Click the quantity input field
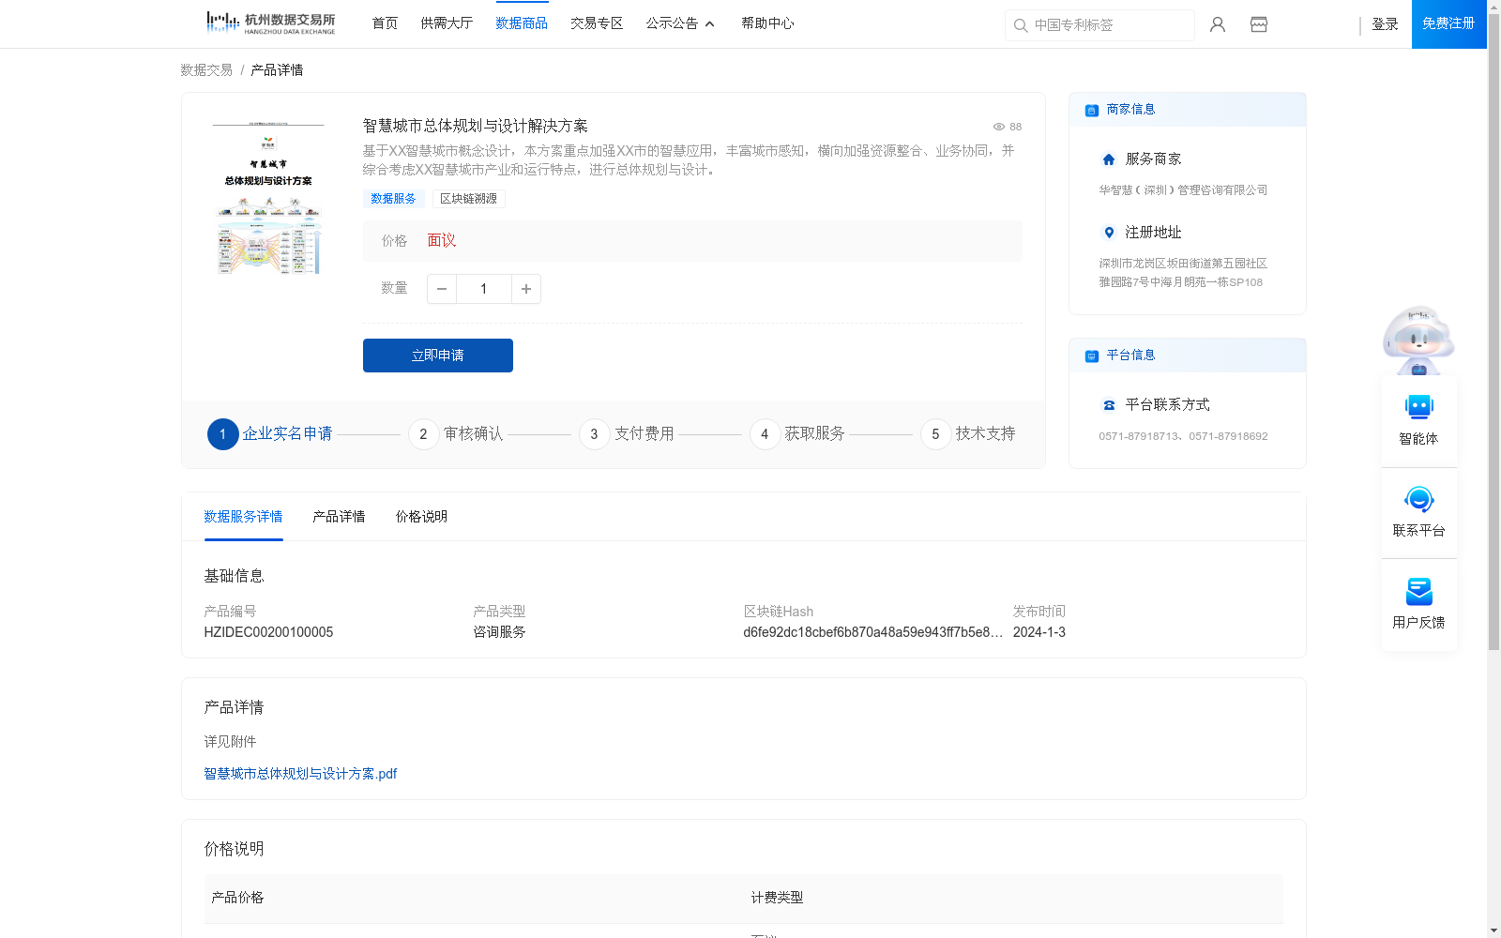Image resolution: width=1501 pixels, height=938 pixels. pos(484,289)
